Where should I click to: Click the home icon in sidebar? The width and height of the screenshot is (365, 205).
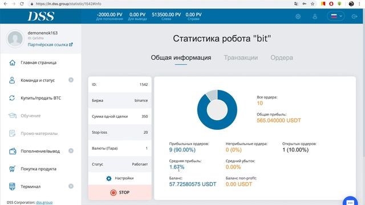[x=13, y=63]
